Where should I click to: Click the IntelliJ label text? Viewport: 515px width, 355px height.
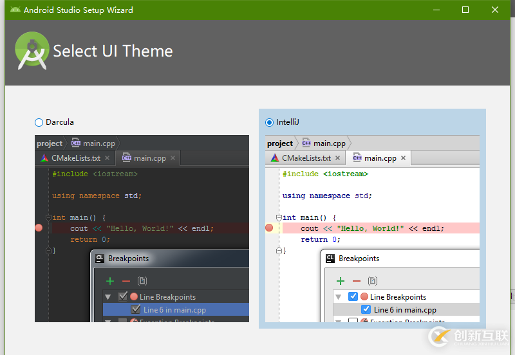(x=288, y=122)
